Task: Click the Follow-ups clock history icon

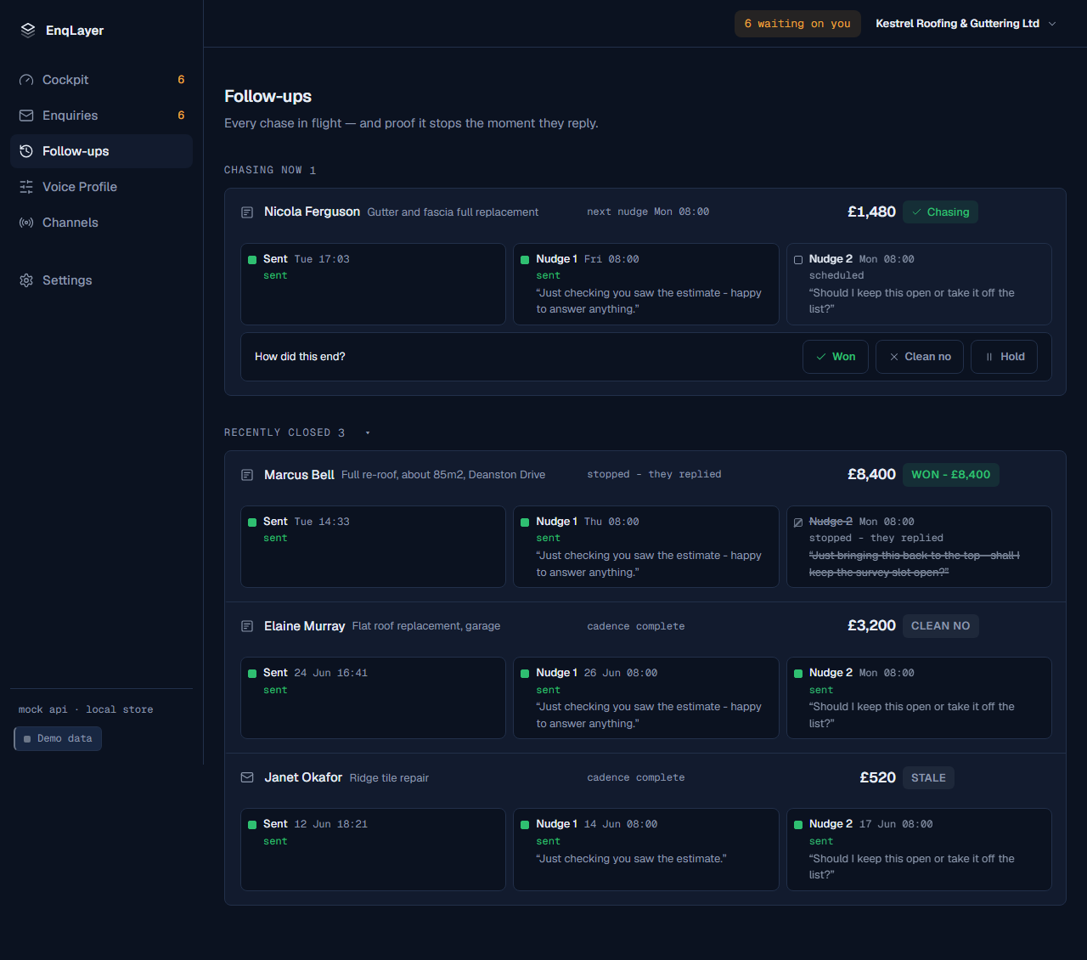Action: [x=26, y=151]
